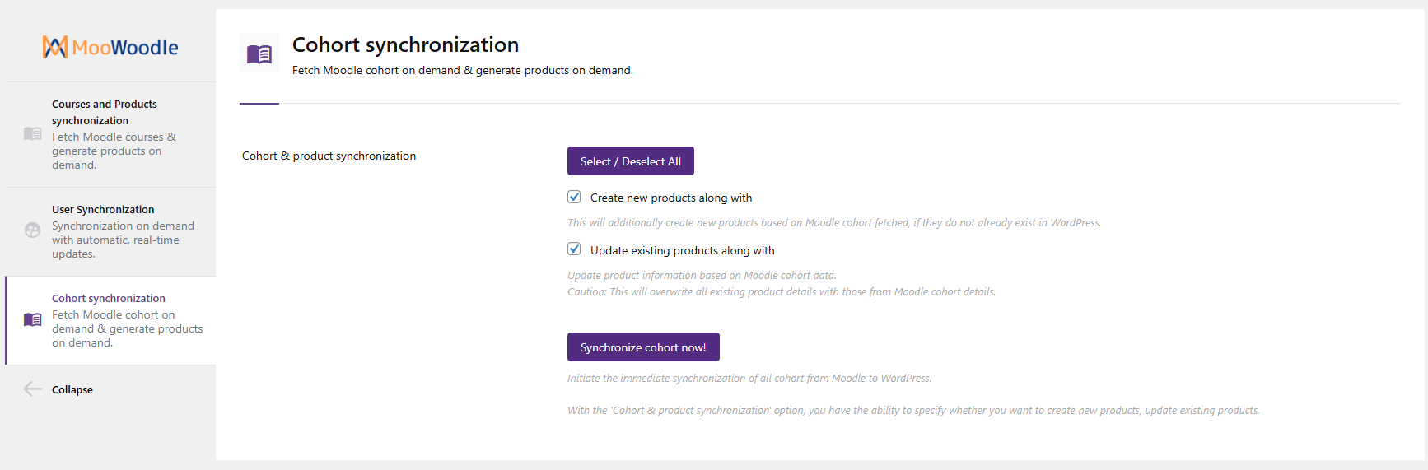The width and height of the screenshot is (1428, 470).
Task: Click the purple book icon beside page title
Action: pos(259,54)
